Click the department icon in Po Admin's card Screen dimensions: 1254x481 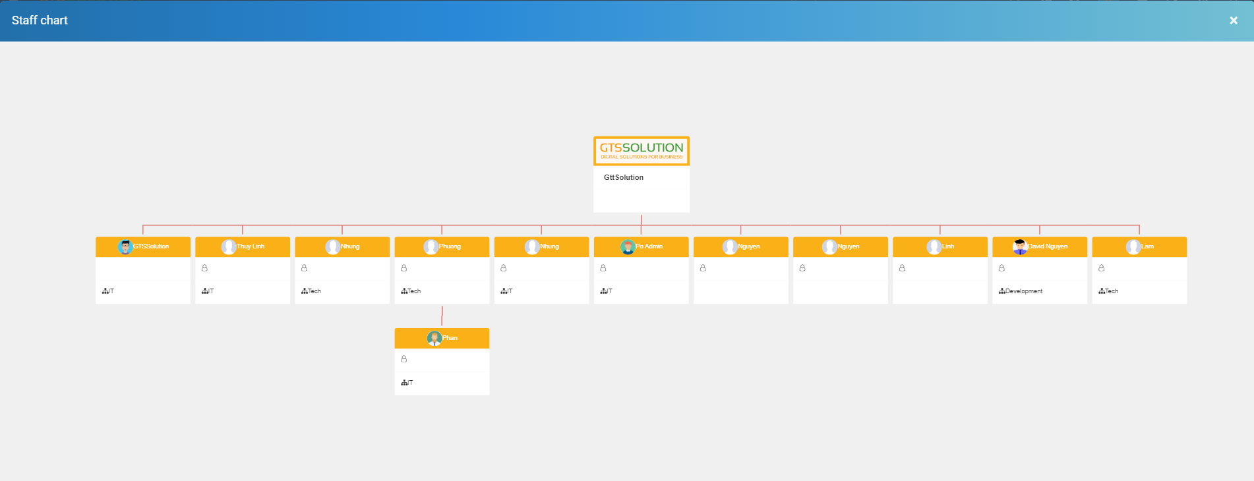[x=603, y=291]
